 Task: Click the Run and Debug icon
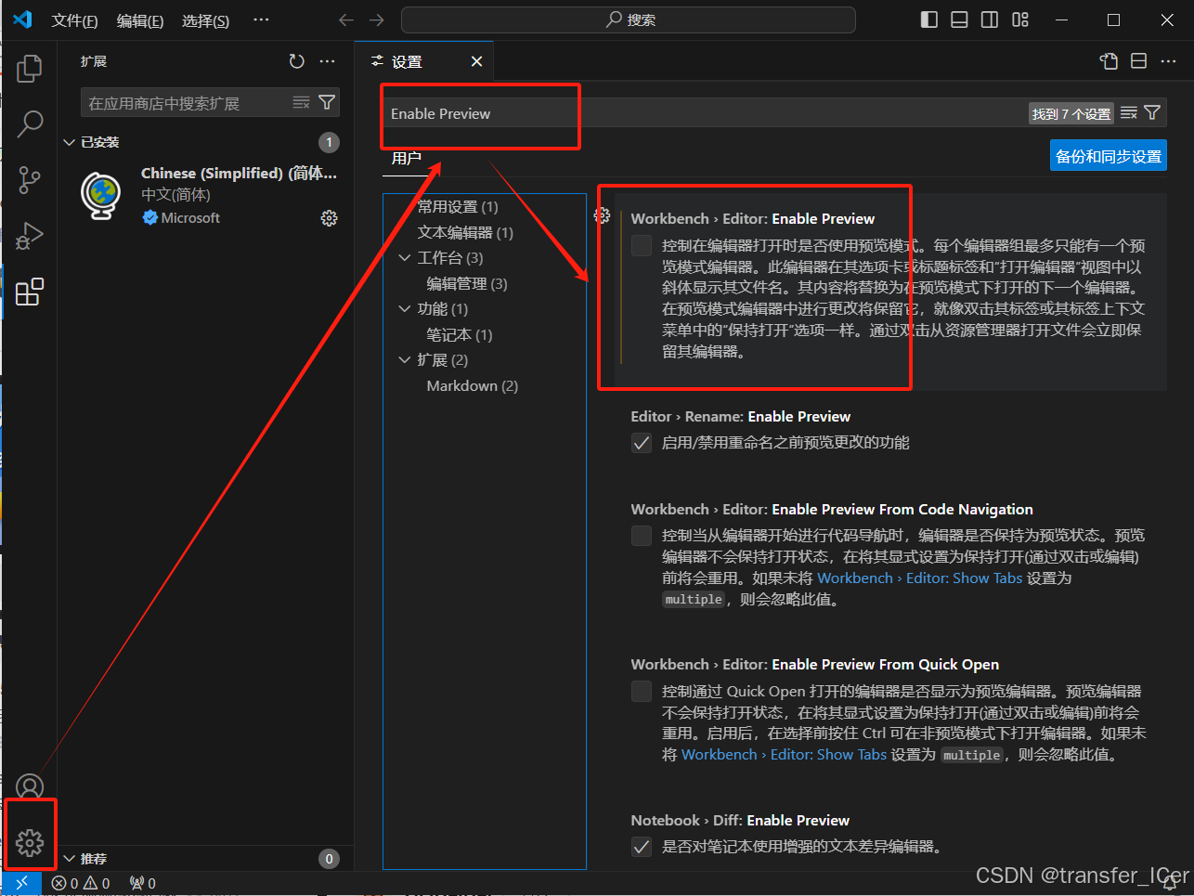[29, 235]
